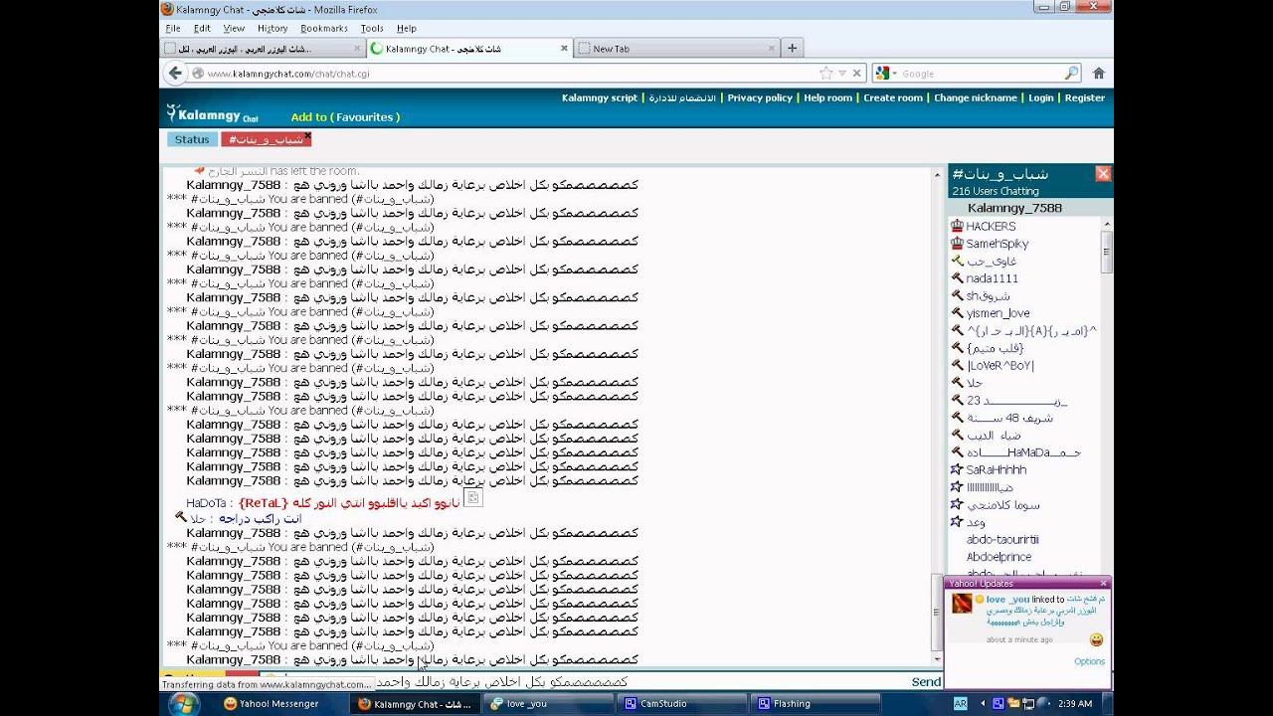Click the love_you name in Yahoo Updates
Viewport: 1273px width, 716px height.
tap(1007, 600)
